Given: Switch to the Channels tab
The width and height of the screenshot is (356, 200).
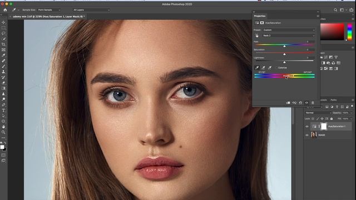Looking at the screenshot, I should tap(324, 100).
